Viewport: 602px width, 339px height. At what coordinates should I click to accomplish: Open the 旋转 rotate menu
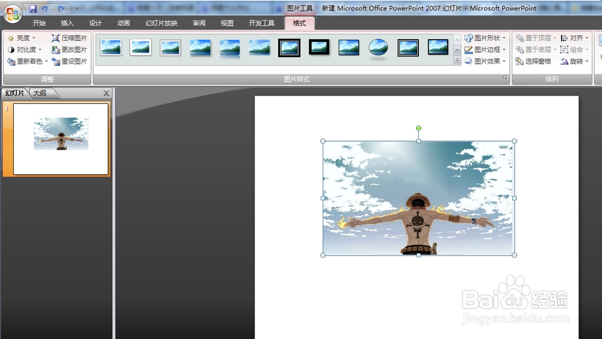tap(574, 61)
